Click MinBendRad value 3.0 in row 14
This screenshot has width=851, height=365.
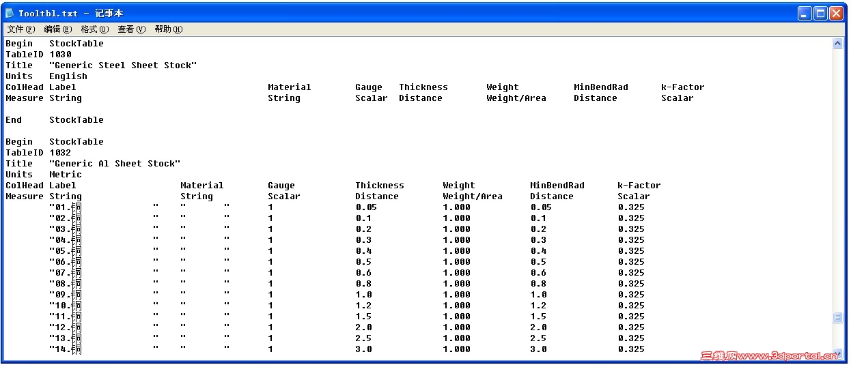(538, 349)
